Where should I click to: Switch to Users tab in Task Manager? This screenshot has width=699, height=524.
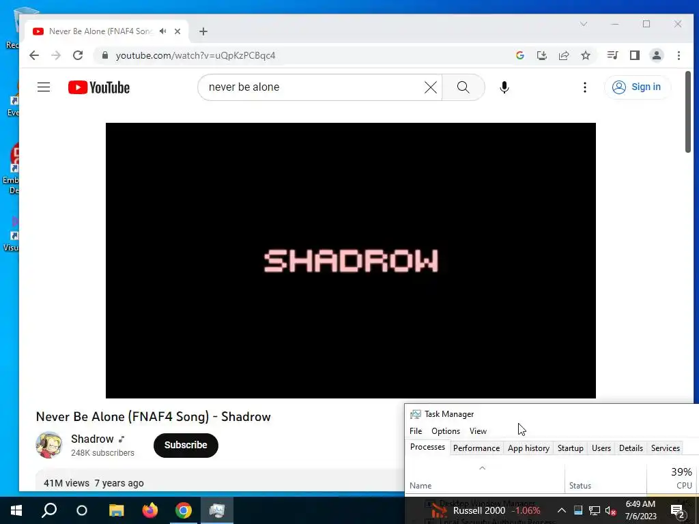601,448
